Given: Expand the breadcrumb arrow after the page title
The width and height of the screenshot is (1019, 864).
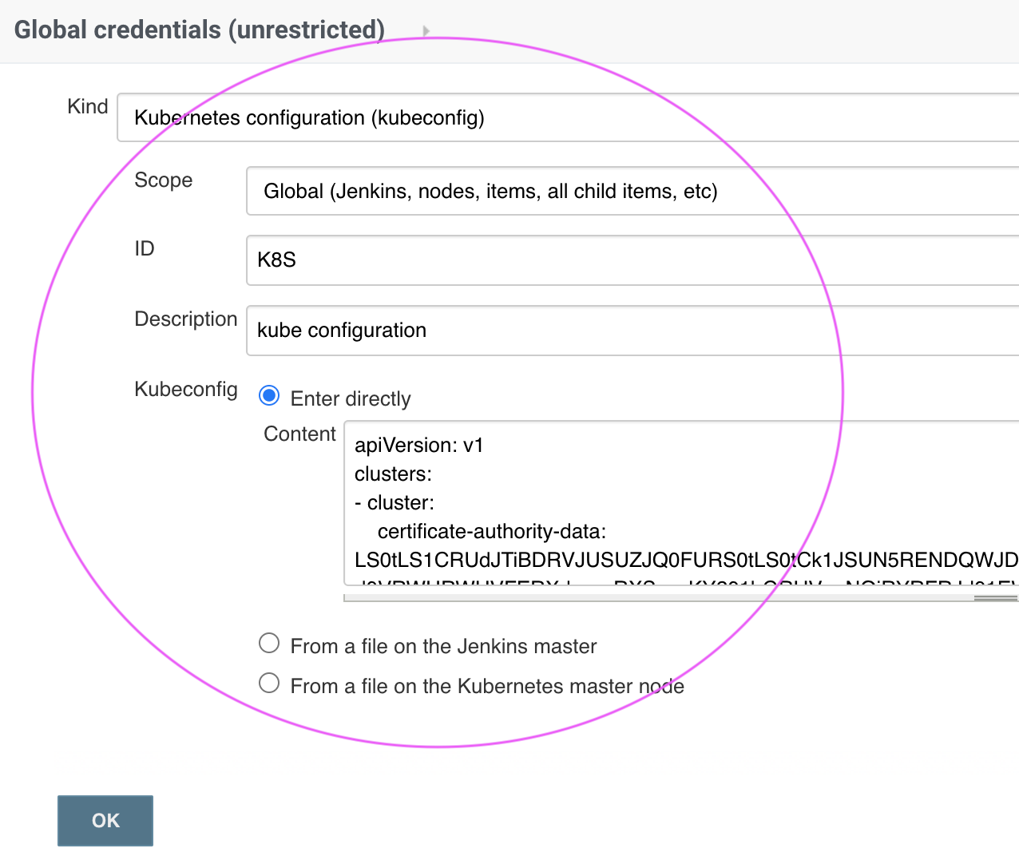Looking at the screenshot, I should (x=426, y=30).
